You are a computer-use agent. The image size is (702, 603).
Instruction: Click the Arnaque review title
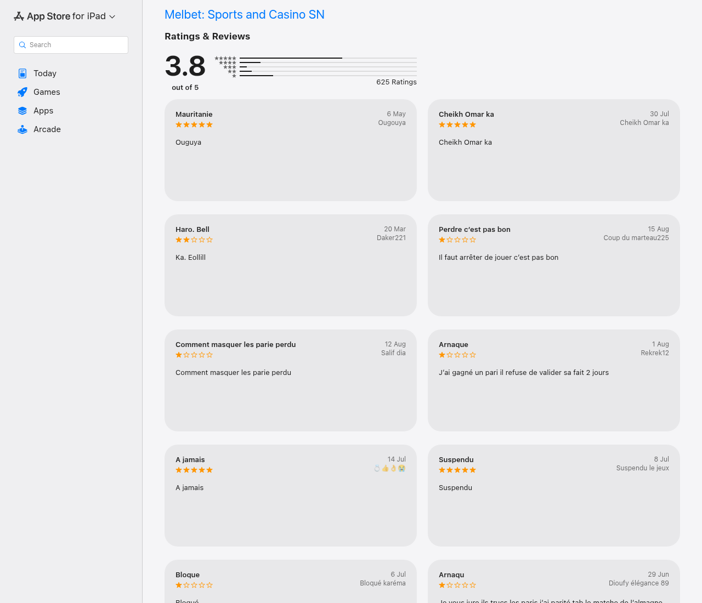tap(454, 345)
